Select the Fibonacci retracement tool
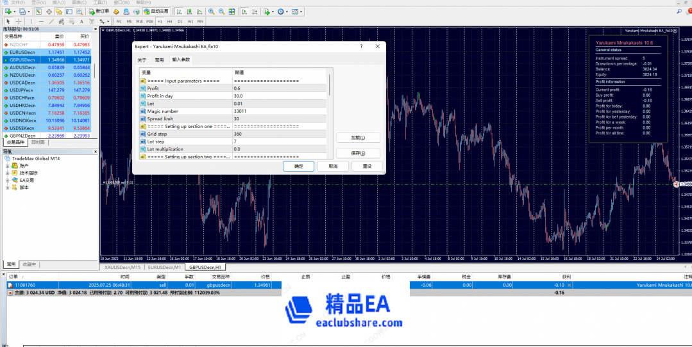This screenshot has height=347, width=692. [x=71, y=21]
